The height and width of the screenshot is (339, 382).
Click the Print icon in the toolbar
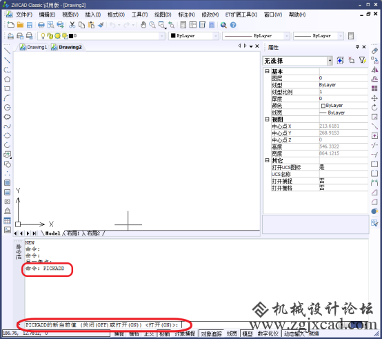(x=41, y=25)
